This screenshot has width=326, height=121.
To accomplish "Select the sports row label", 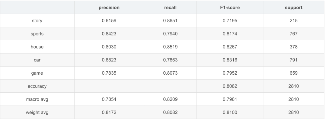I will click(38, 34).
